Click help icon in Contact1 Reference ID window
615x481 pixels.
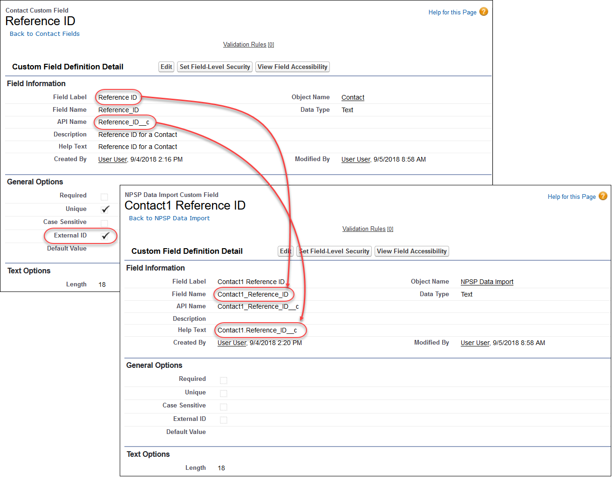coord(603,196)
